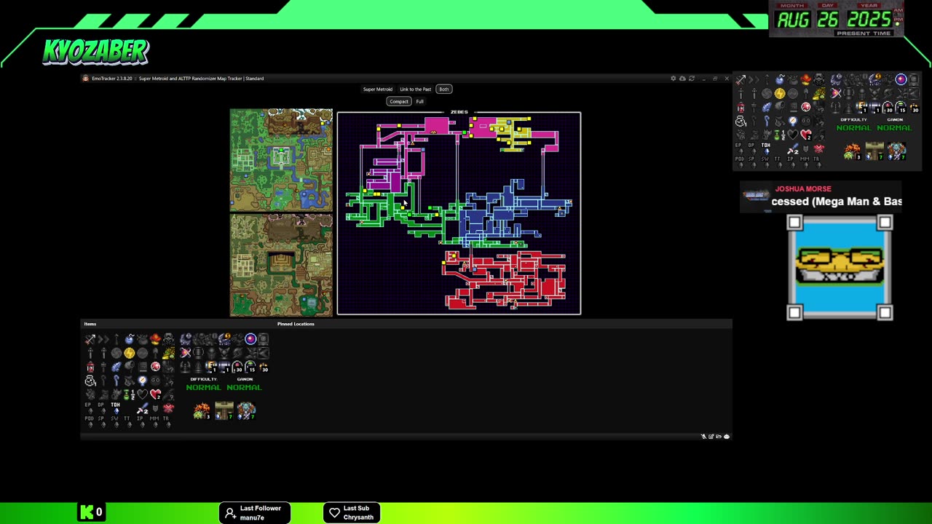Toggle the Hookshot item in Items panel
The image size is (932, 524).
116,339
